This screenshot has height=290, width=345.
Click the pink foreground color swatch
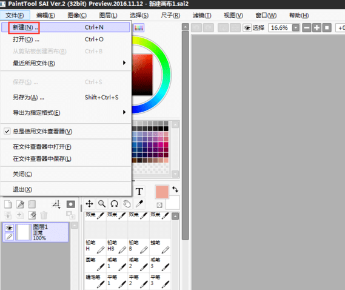coord(162,192)
